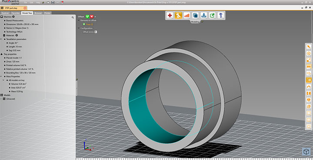This screenshot has width=313, height=160.
Task: Click the 'Technology: MSLA' row
Action: tap(14, 32)
